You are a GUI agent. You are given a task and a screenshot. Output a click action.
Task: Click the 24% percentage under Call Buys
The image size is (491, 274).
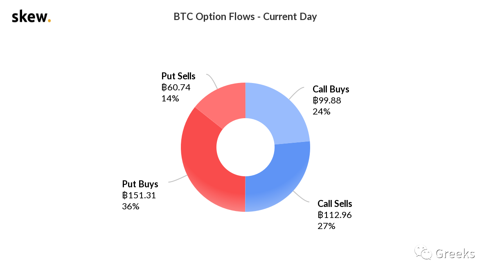(x=321, y=111)
